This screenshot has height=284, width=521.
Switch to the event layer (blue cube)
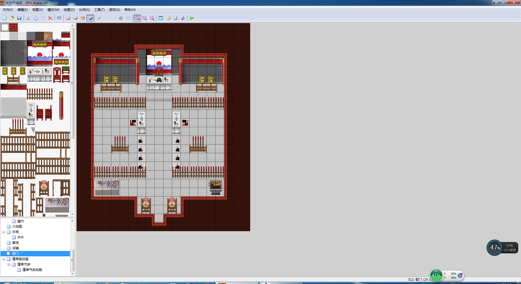pyautogui.click(x=90, y=18)
